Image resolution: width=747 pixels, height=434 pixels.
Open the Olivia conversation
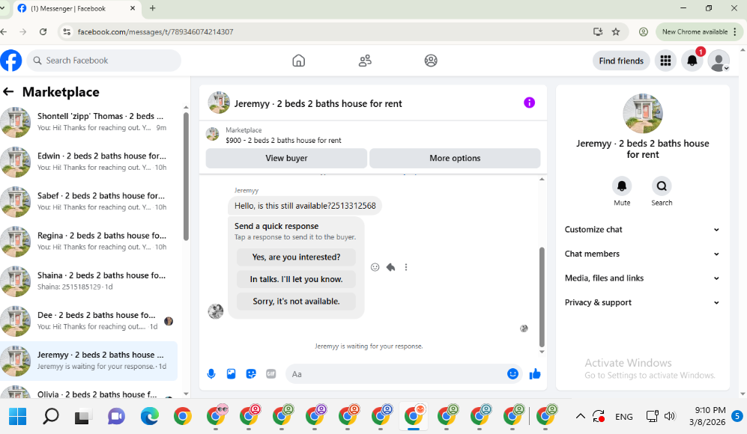point(89,392)
